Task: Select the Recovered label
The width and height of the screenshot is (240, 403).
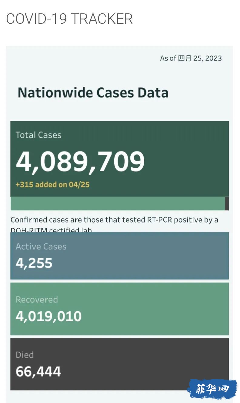Action: [37, 299]
